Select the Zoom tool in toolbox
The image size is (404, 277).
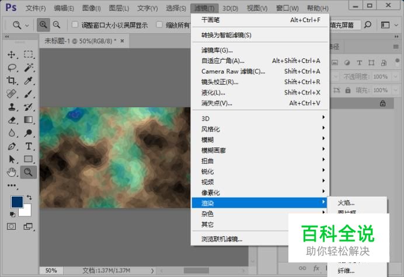[x=29, y=172]
